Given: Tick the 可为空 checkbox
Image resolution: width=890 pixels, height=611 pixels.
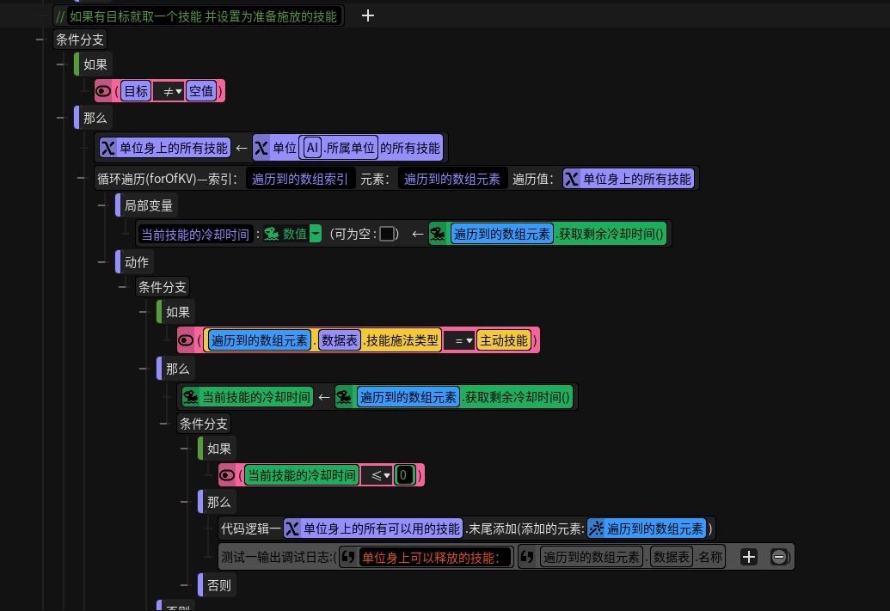Looking at the screenshot, I should click(387, 234).
